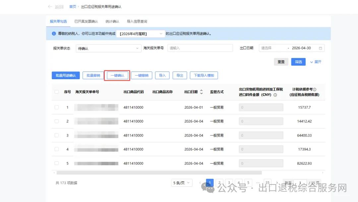Click the 导出 button

click(180, 76)
